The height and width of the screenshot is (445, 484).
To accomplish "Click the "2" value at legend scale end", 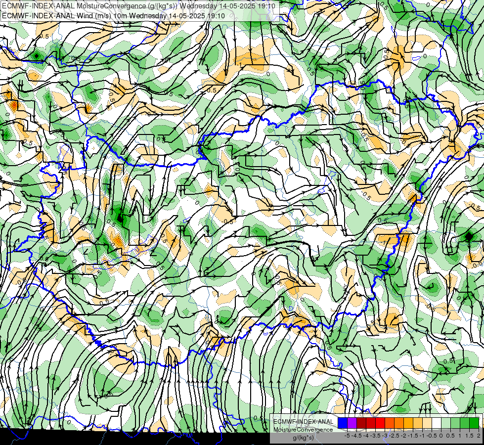I will [x=479, y=436].
